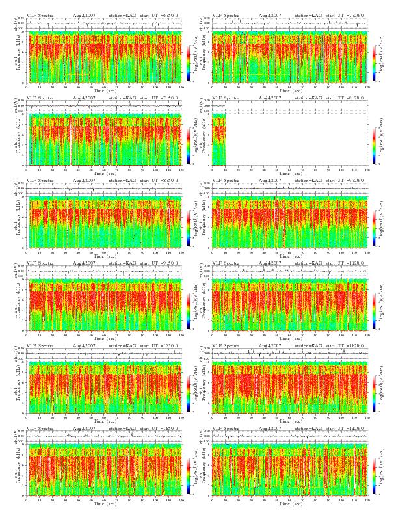398x515 pixels.
Task: Click the PSD color bar beside the 10:50:0 plot
Action: [x=188, y=393]
